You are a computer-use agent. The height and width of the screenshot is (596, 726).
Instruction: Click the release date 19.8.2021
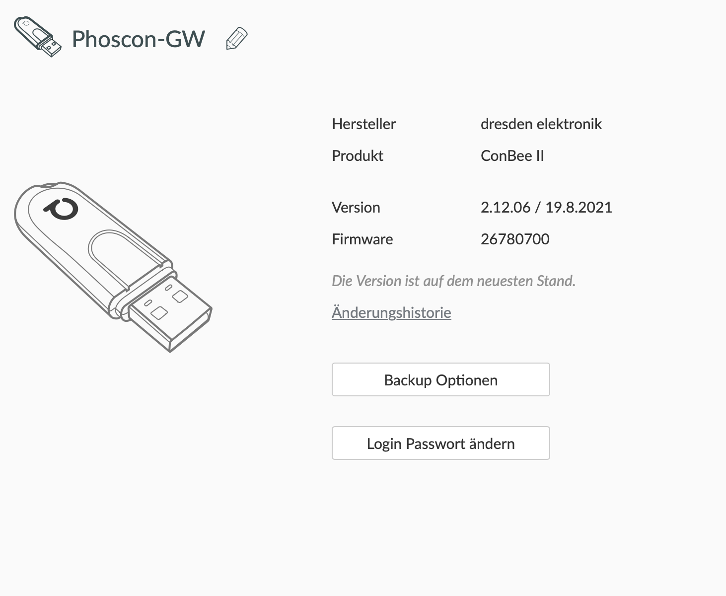579,207
